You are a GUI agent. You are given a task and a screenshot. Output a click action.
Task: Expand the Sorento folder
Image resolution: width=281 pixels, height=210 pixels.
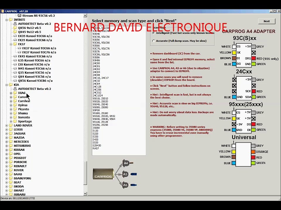pos(11,117)
